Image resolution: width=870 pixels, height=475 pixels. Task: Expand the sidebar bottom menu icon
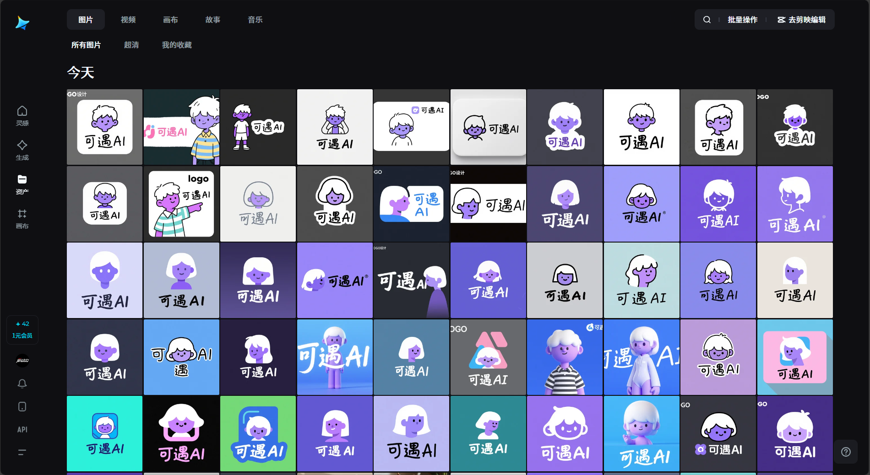click(22, 453)
